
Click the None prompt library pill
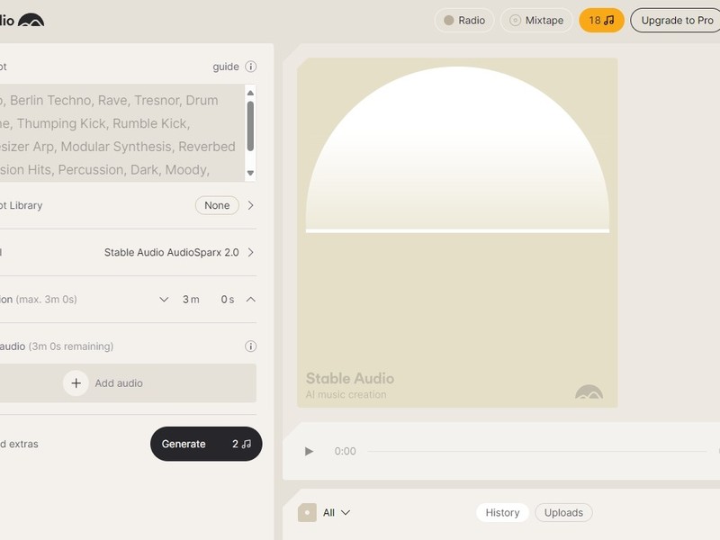coord(217,205)
